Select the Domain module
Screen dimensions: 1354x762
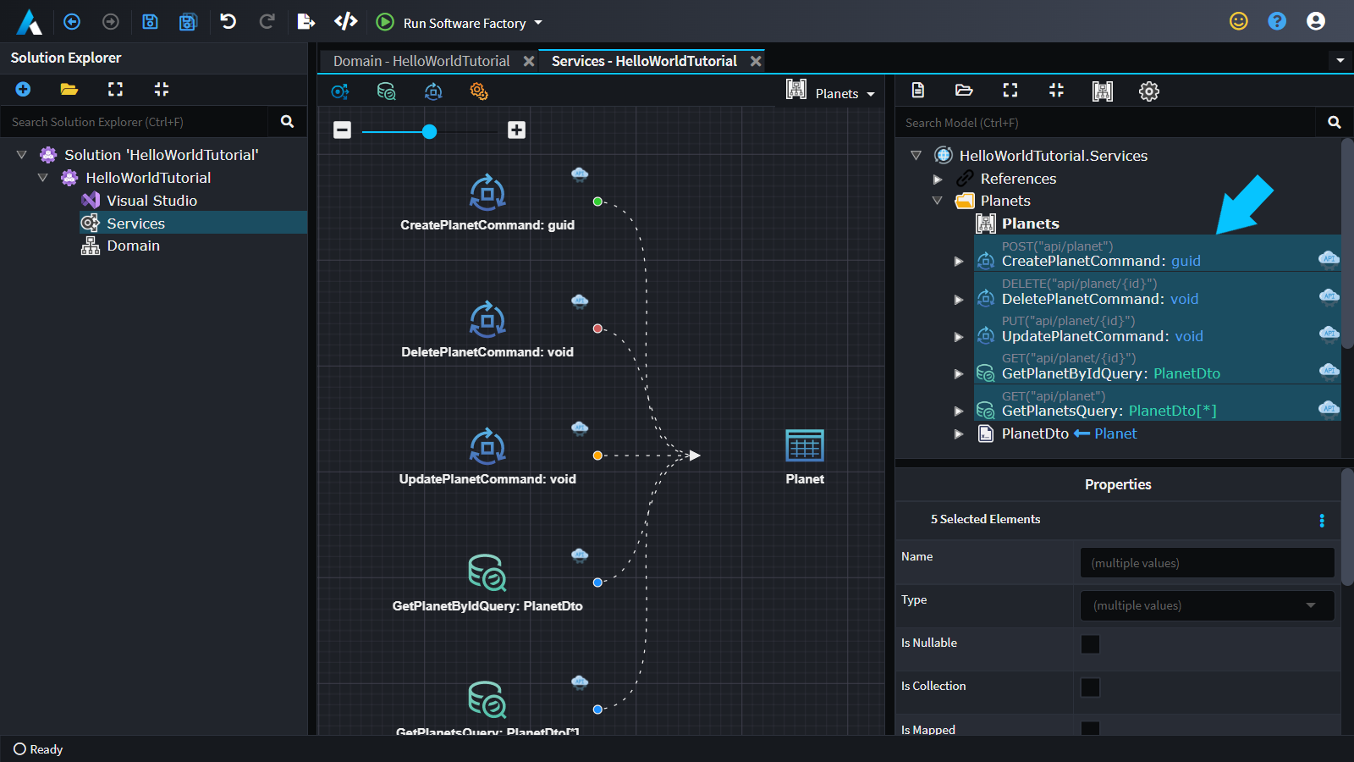[133, 246]
